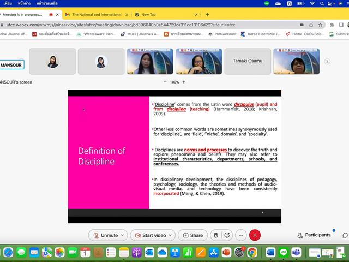Open the ImmiAccount bookmark
This screenshot has width=349, height=262.
222,34
